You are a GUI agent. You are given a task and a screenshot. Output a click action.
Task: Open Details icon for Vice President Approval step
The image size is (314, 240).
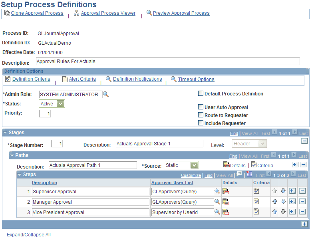point(226,212)
